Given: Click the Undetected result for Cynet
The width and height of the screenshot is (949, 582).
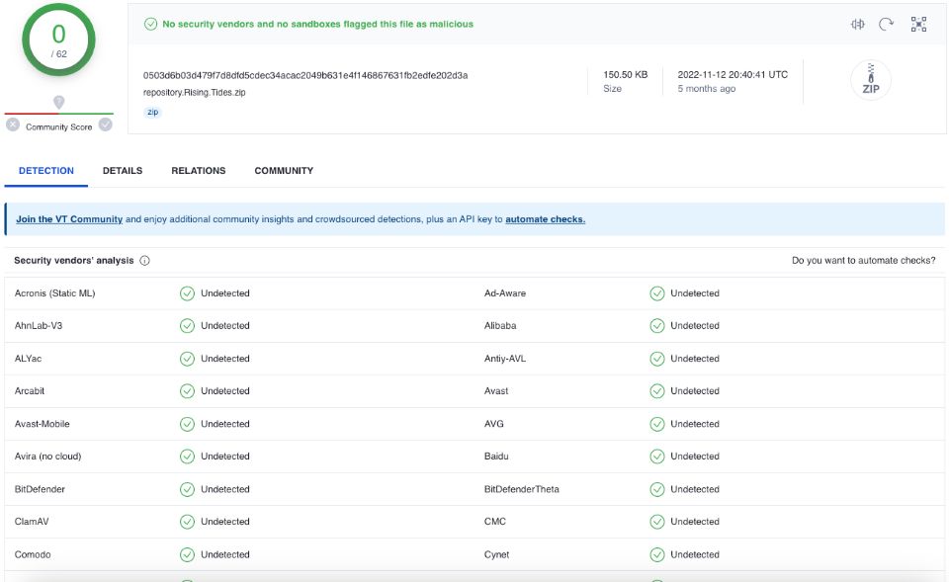Looking at the screenshot, I should pyautogui.click(x=695, y=554).
